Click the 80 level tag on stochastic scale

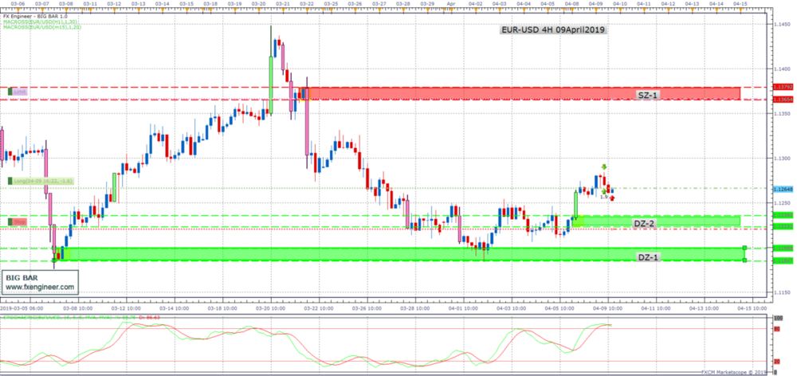pyautogui.click(x=776, y=328)
